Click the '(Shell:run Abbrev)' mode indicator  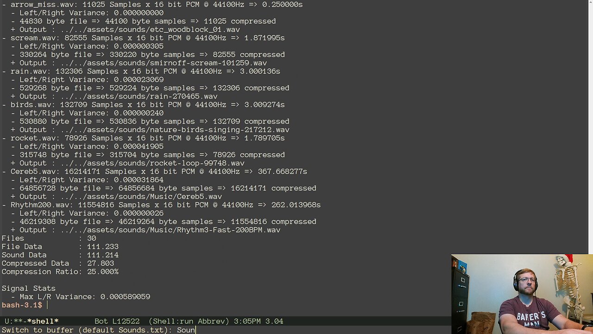click(x=189, y=321)
